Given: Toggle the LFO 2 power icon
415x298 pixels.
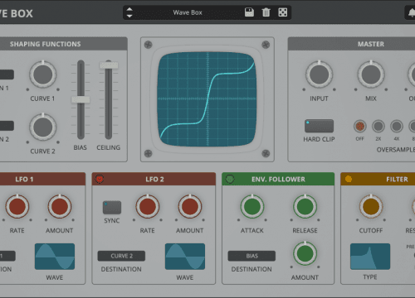Looking at the screenshot, I should tap(100, 179).
